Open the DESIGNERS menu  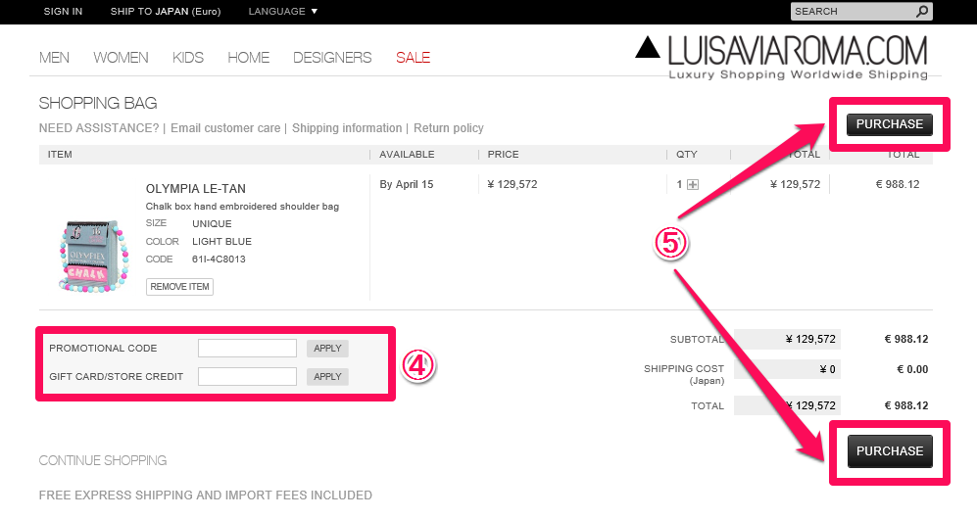[x=332, y=57]
